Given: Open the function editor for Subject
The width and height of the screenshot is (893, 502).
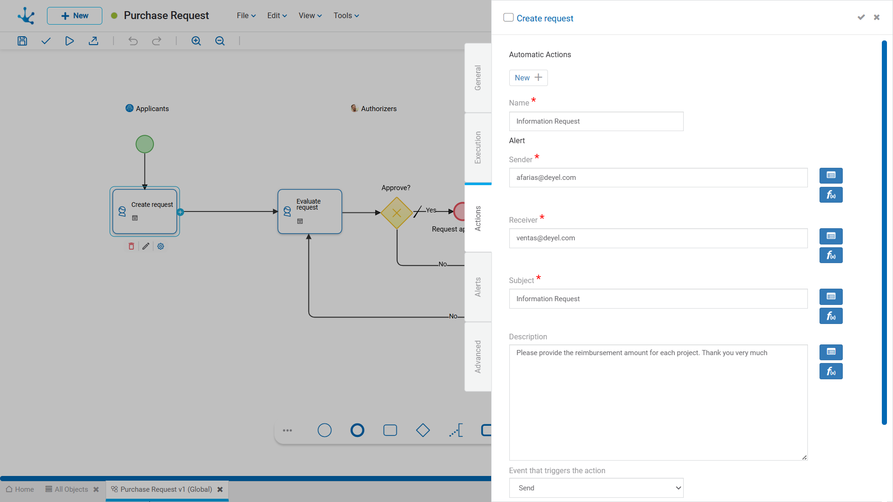Looking at the screenshot, I should tap(831, 316).
